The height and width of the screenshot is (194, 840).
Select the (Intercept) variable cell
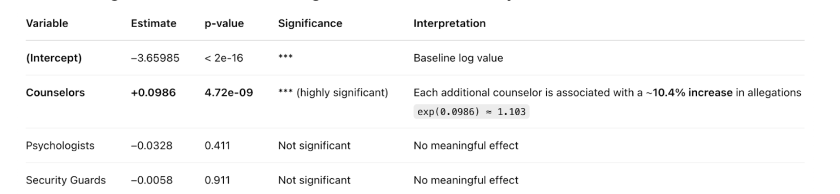[54, 58]
